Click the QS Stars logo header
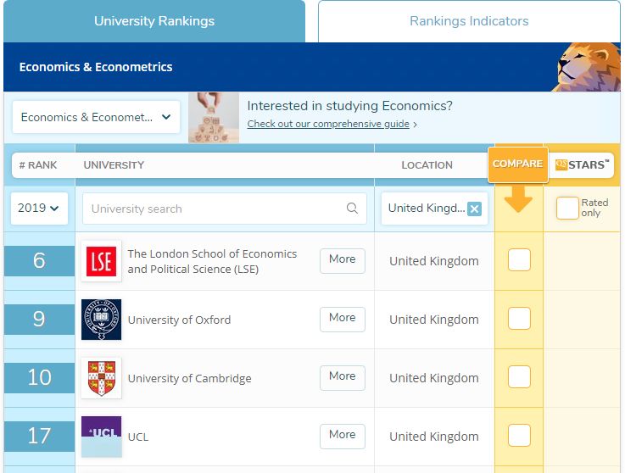Image resolution: width=625 pixels, height=473 pixels. tap(583, 165)
